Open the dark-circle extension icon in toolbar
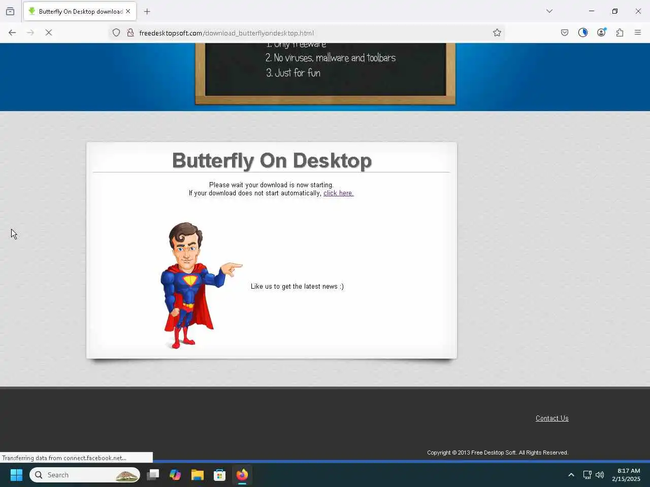The image size is (650, 487). (x=583, y=32)
